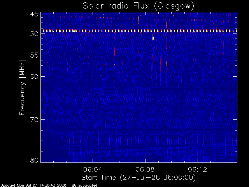This screenshot has height=187, width=249.
Task: Click the 80 MHz frequency label
Action: point(34,160)
